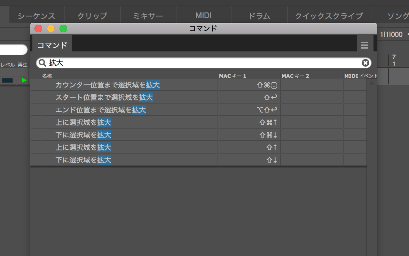Switch to the ミキサー tab
This screenshot has width=409, height=256.
tap(148, 16)
